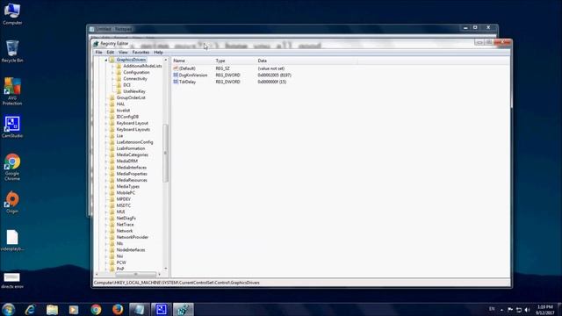Select the Google Chrome desktop shortcut
The image size is (562, 316).
tap(12, 167)
